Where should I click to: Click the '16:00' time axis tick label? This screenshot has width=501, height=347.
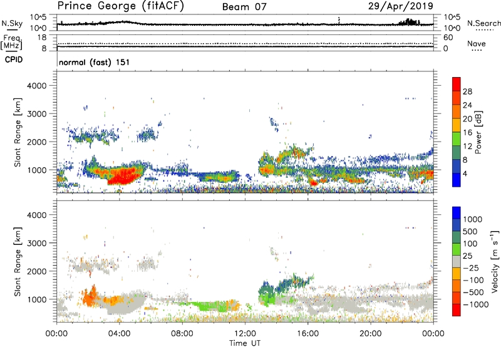pyautogui.click(x=307, y=334)
